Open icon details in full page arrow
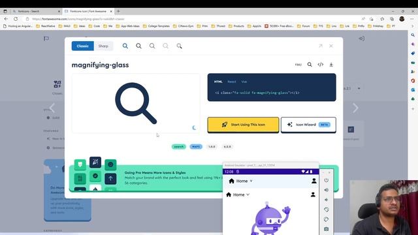This screenshot has width=418, height=235. click(x=321, y=46)
